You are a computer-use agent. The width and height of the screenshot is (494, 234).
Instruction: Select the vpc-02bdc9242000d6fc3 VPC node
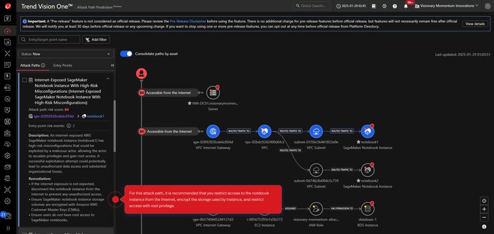click(x=264, y=132)
